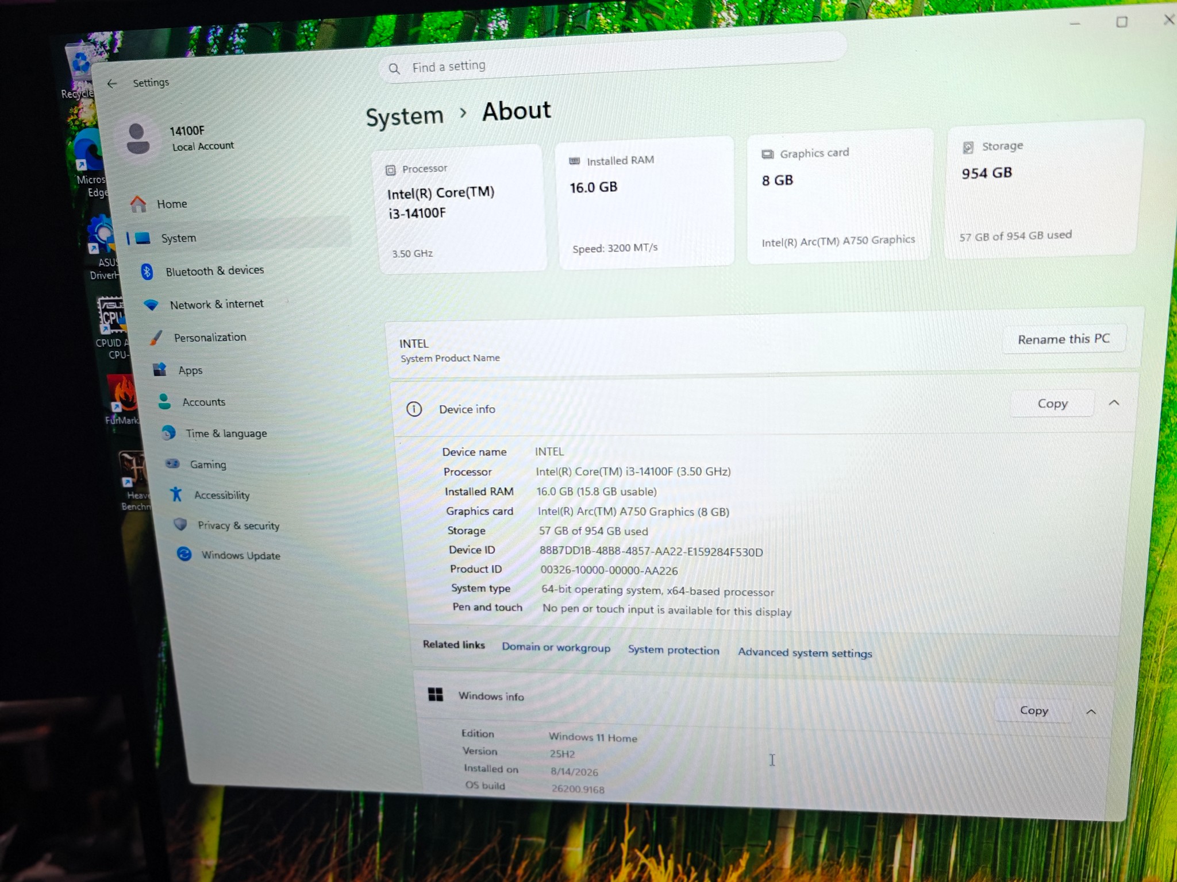This screenshot has height=882, width=1177.
Task: Go to Network & internet settings
Action: coord(216,304)
